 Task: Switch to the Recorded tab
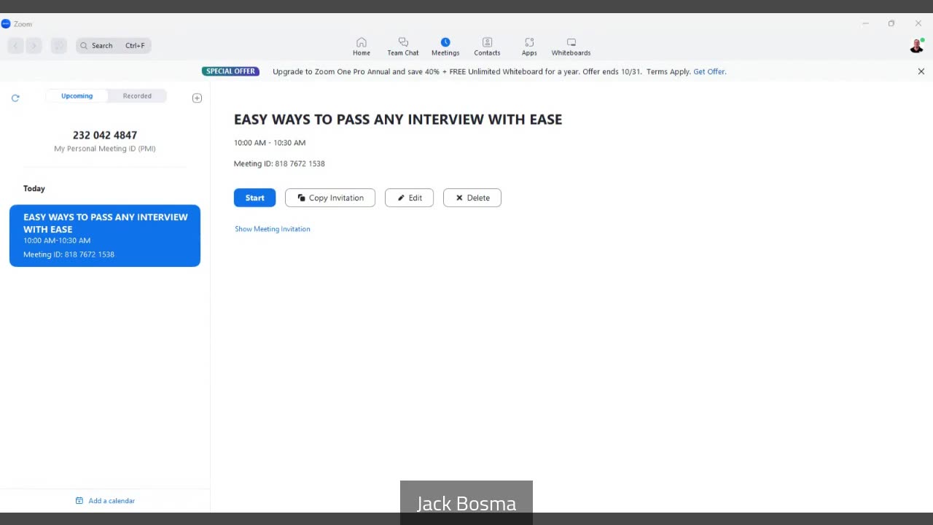click(x=137, y=96)
